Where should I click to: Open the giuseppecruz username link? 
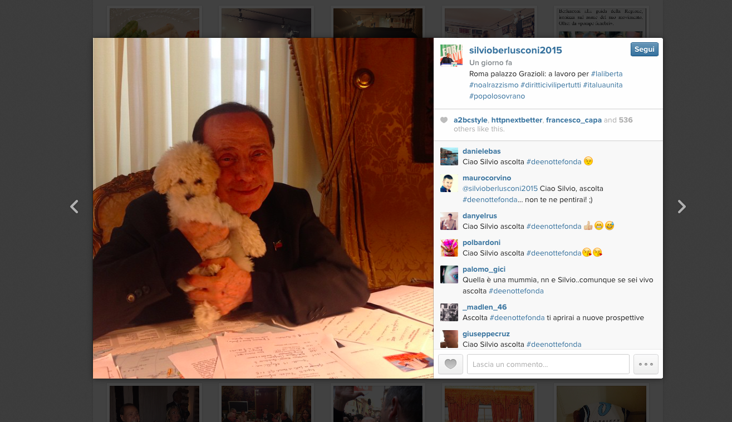(486, 333)
